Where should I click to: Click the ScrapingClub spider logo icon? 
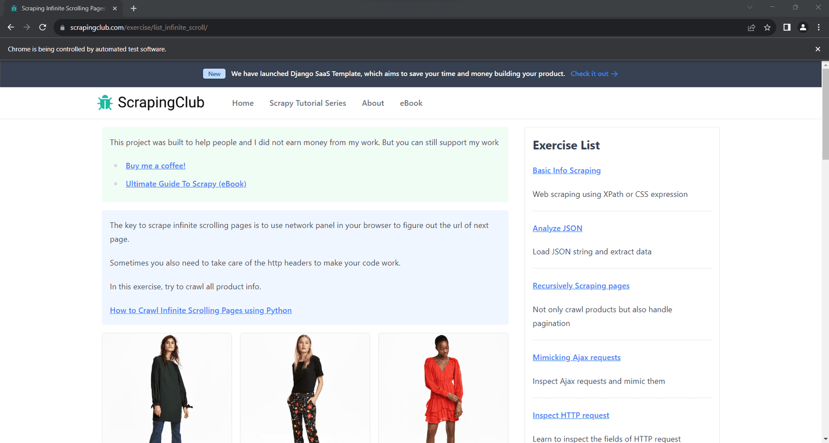[x=105, y=103]
